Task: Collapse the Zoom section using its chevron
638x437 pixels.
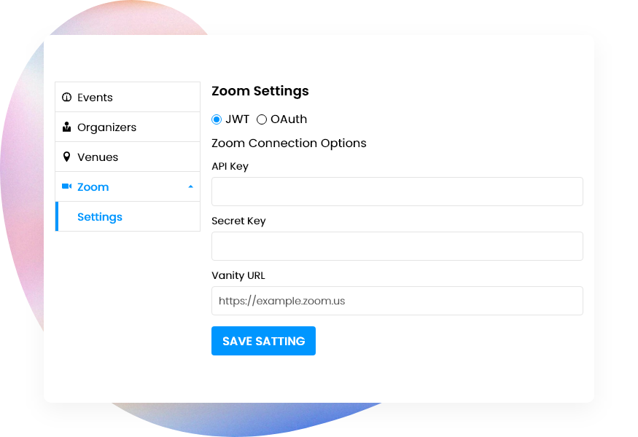Action: tap(190, 186)
